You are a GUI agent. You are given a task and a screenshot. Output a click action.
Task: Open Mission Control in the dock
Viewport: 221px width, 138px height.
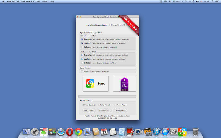[x=52, y=132]
